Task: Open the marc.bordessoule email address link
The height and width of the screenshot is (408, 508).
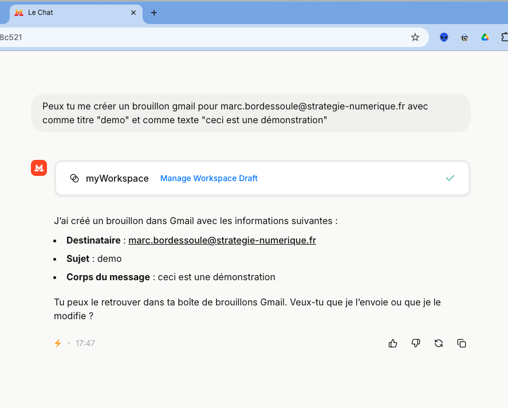Action: click(222, 241)
